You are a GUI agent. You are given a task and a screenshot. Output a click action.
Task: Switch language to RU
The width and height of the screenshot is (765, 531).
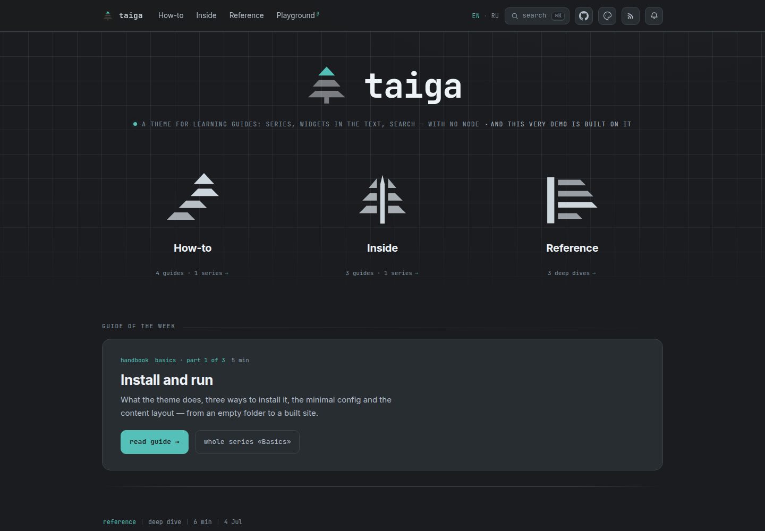[495, 16]
